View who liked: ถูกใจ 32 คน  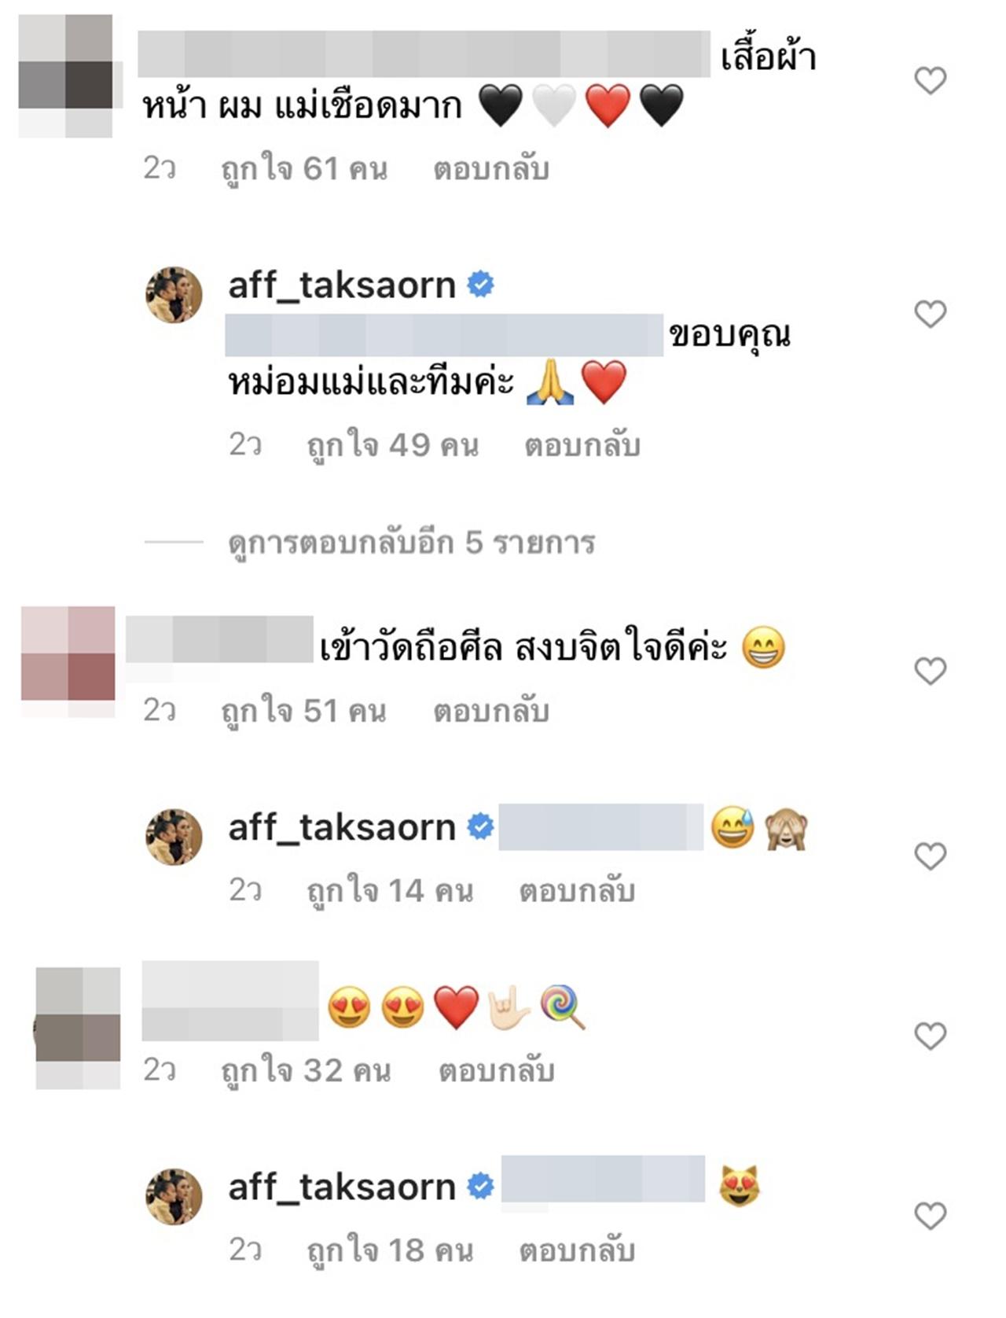point(306,1071)
